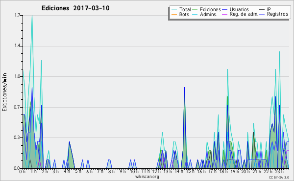This screenshot has width=294, height=181.
Task: Click the Total peak reaching 1.3 near 23 h
Action: coord(280,52)
